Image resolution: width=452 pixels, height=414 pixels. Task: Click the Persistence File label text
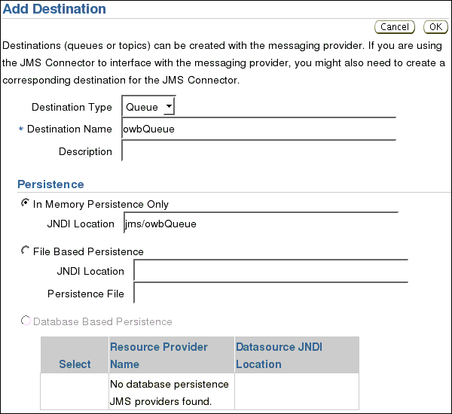(86, 294)
